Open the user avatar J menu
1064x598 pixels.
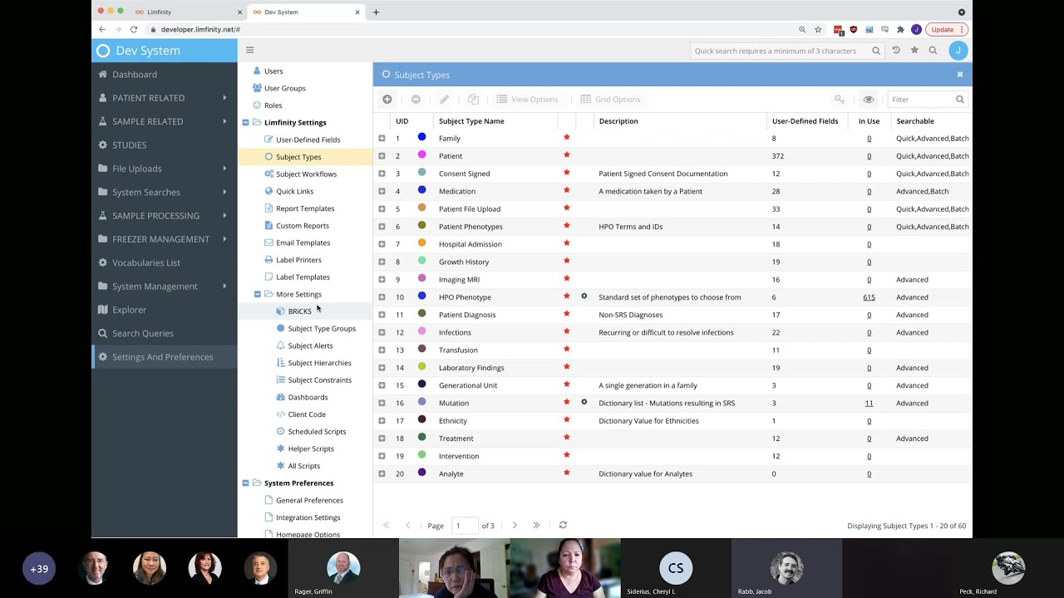coord(958,51)
